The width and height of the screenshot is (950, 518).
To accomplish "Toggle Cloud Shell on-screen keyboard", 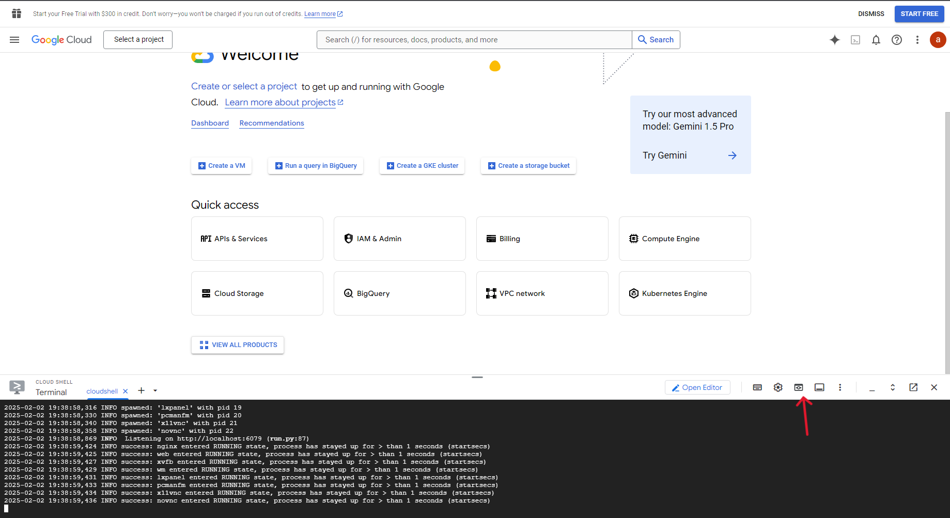I will tap(757, 387).
